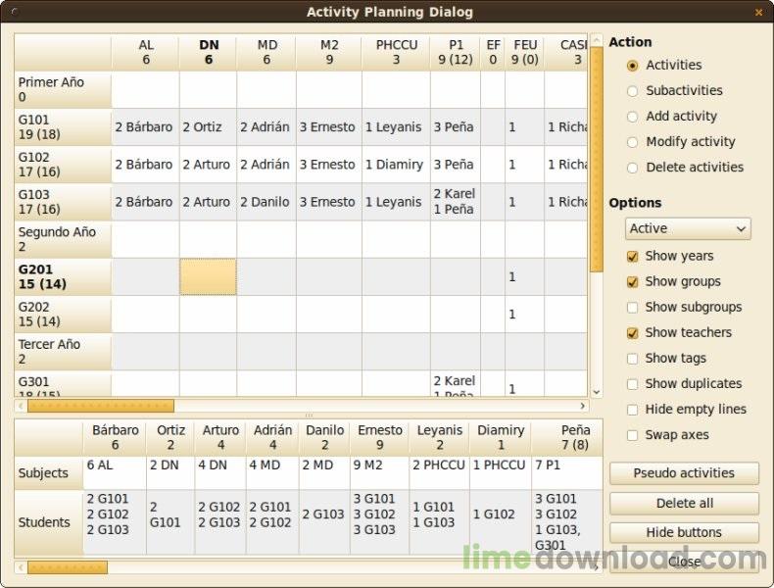The image size is (774, 588).
Task: Select the Tercer Año row header
Action: (x=63, y=352)
